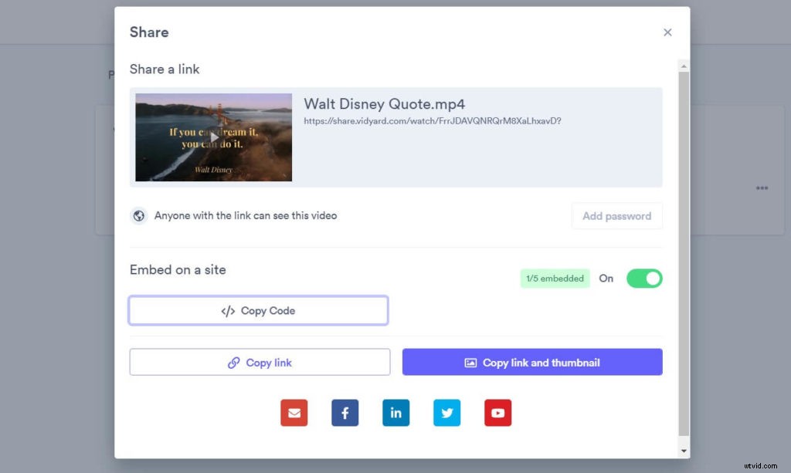
Task: Share the video via the email icon
Action: 294,413
